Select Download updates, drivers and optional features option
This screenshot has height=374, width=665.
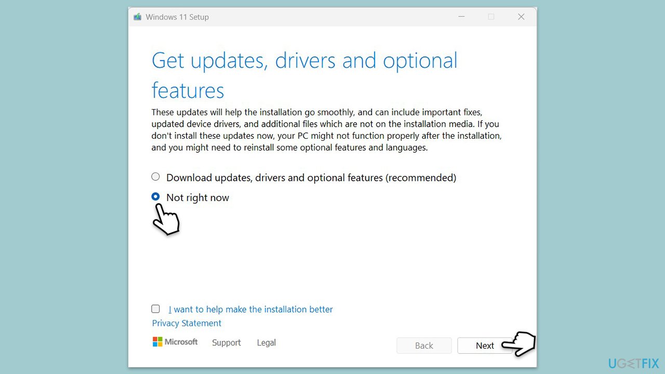pos(155,177)
